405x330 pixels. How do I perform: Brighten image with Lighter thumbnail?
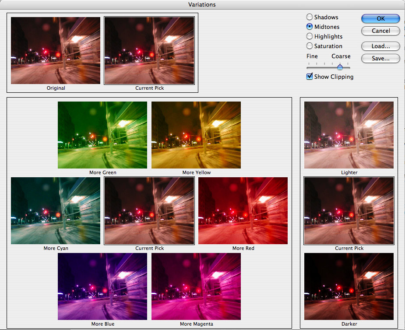click(349, 135)
